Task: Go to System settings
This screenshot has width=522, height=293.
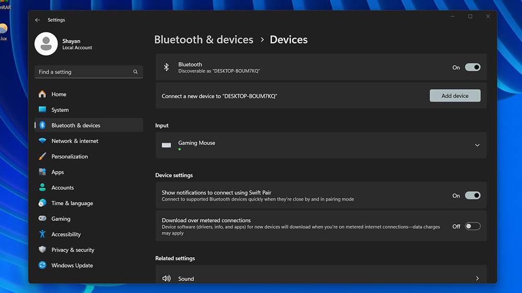Action: 89,109
